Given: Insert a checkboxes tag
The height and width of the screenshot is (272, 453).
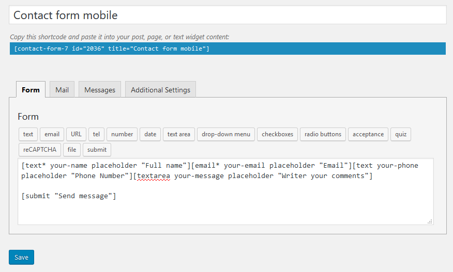Looking at the screenshot, I should coord(277,134).
